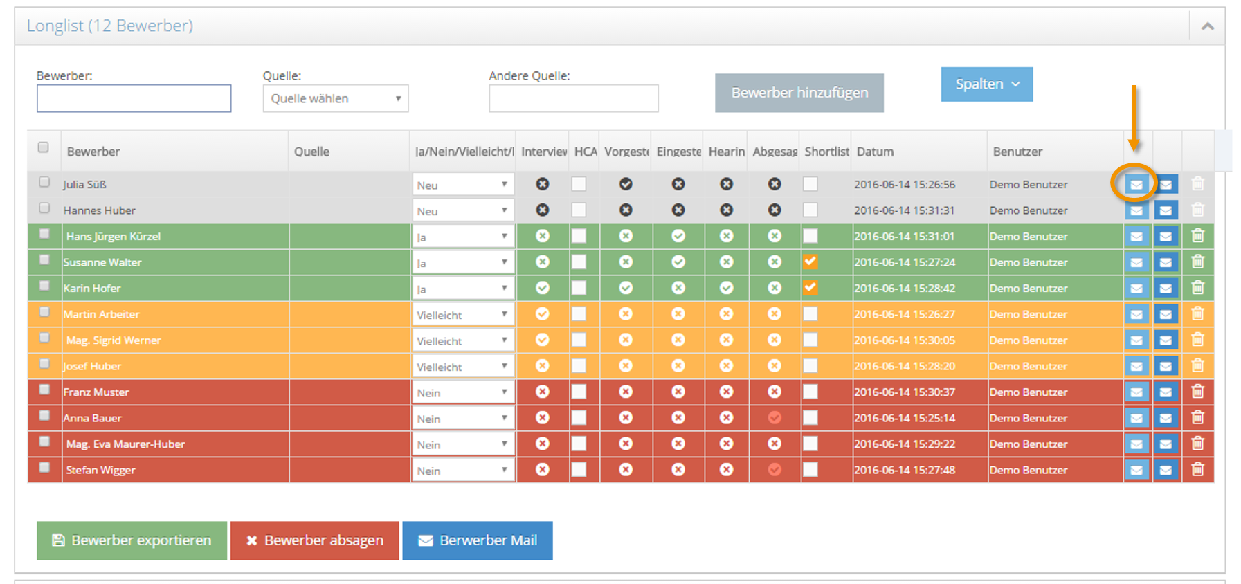Select the Franz Muster row checkbox
The width and height of the screenshot is (1241, 584).
44,390
